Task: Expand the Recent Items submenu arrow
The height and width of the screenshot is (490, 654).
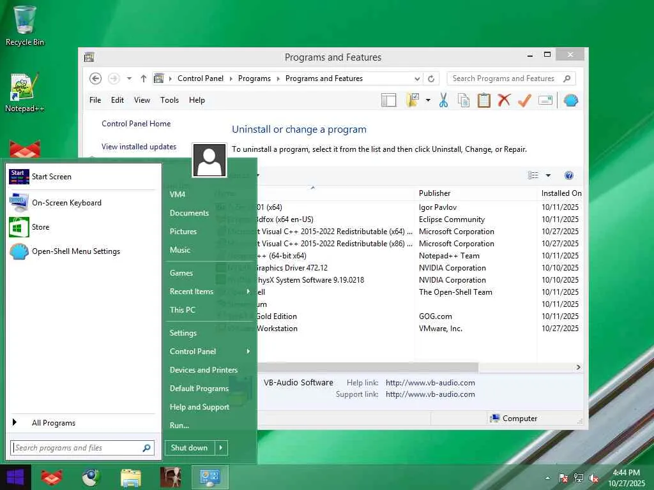Action: pyautogui.click(x=248, y=292)
